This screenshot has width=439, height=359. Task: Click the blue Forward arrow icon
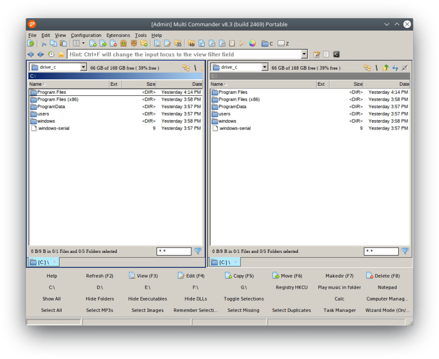pos(41,54)
